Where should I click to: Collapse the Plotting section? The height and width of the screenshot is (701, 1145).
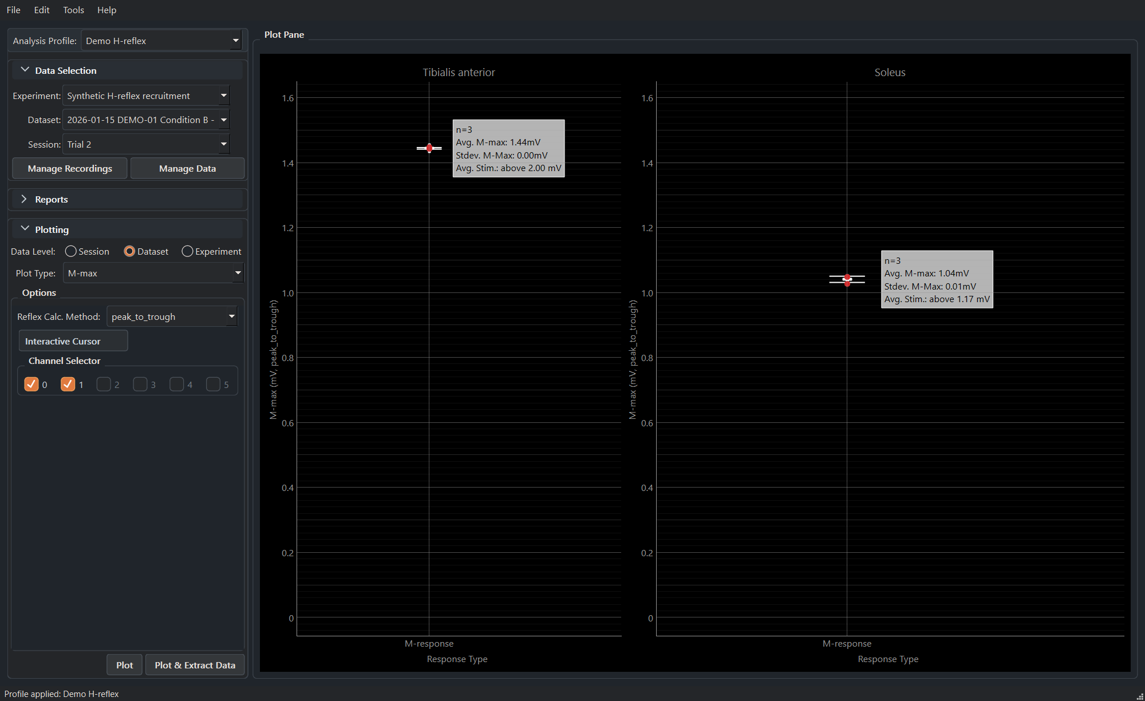click(127, 229)
